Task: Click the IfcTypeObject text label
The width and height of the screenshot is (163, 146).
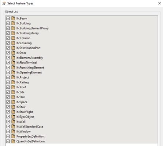Action: (x=25, y=117)
